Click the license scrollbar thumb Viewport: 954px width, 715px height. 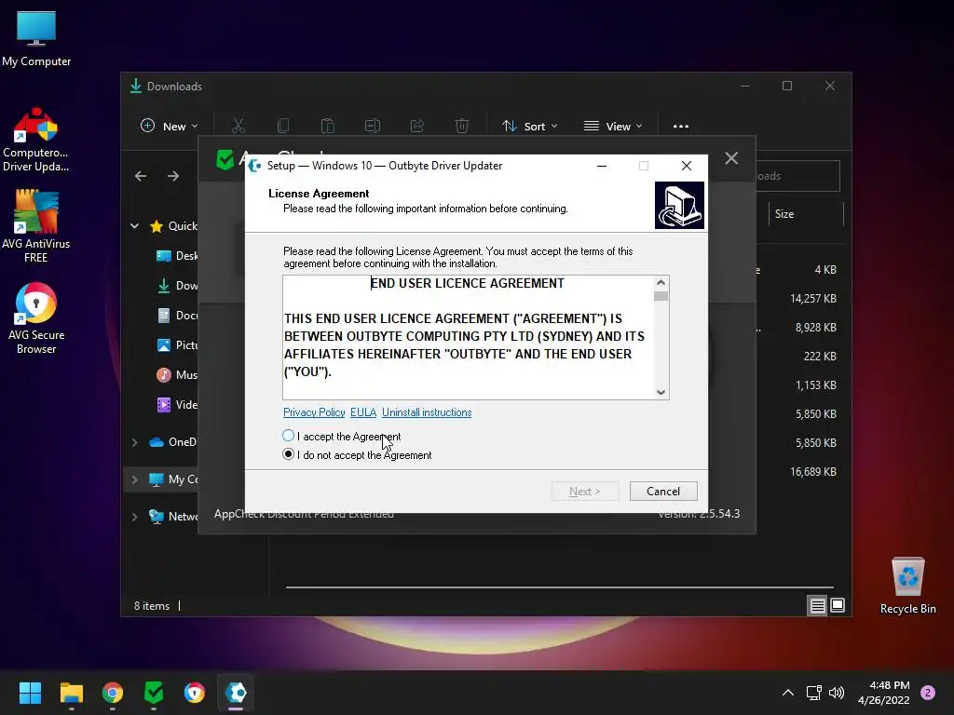[661, 296]
